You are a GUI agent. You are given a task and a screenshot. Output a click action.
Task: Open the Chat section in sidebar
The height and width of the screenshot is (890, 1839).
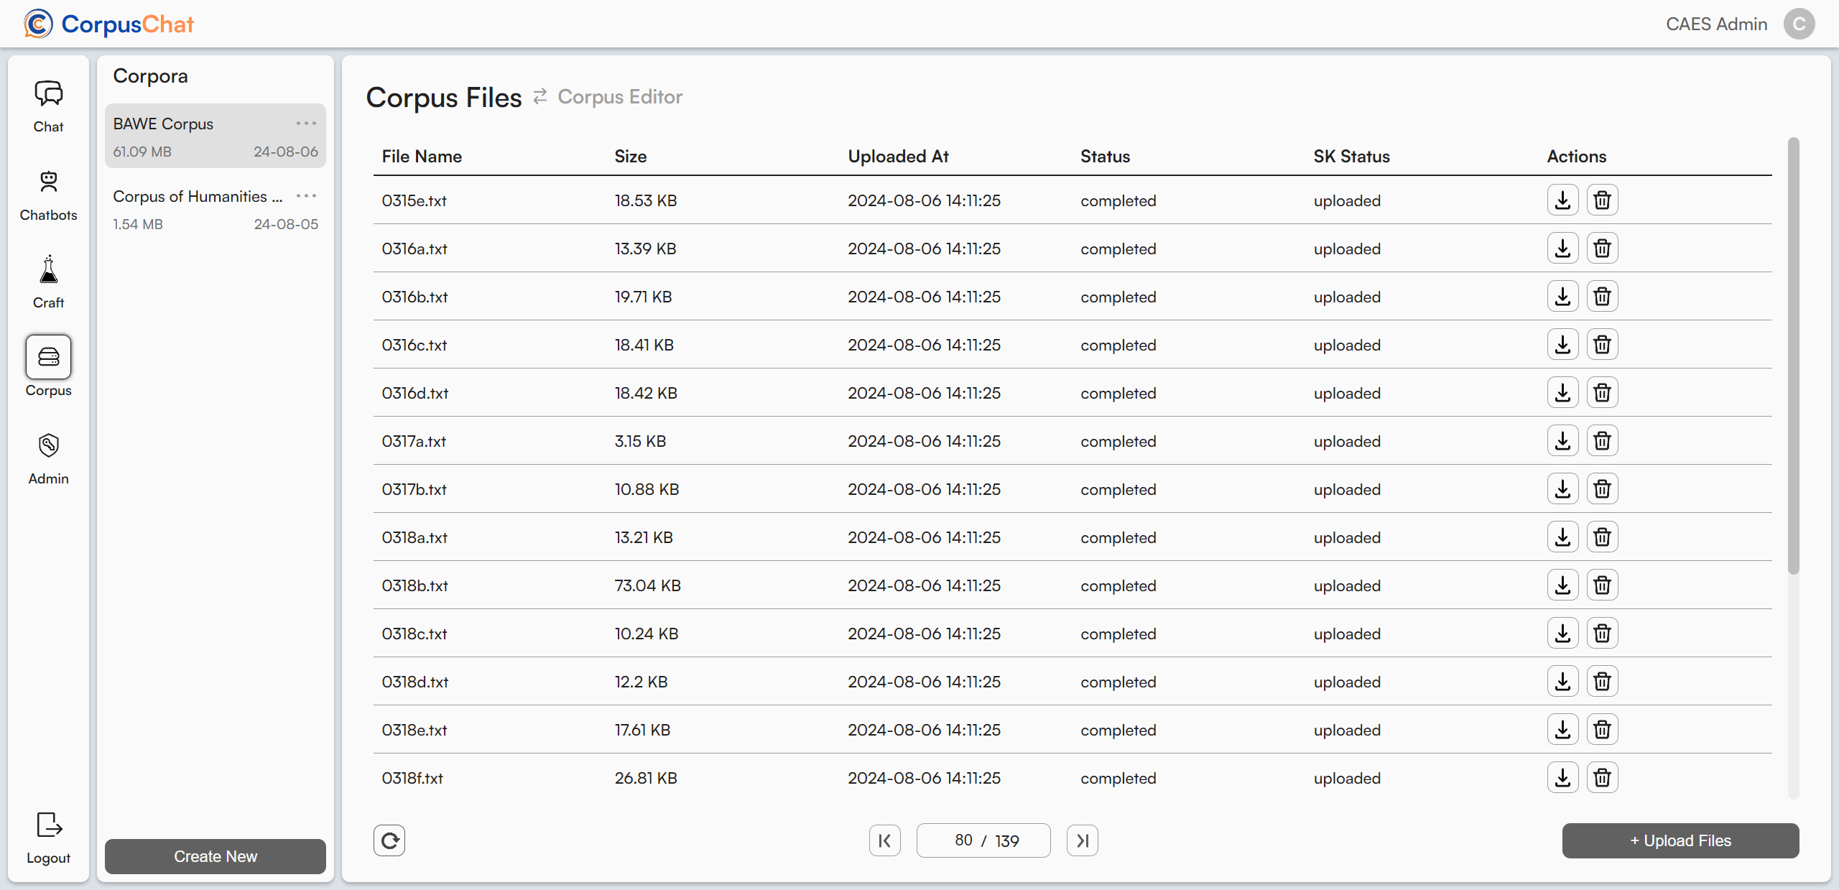[x=48, y=106]
